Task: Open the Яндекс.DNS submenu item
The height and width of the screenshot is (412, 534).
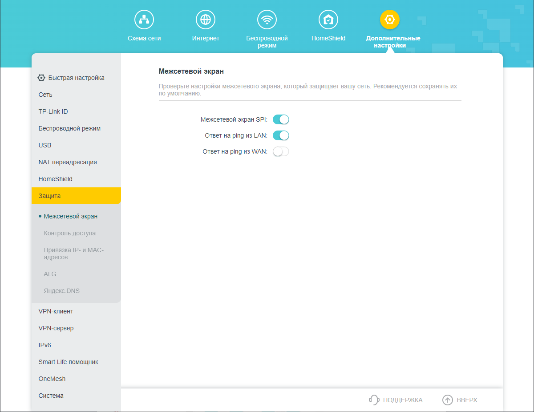Action: point(62,291)
